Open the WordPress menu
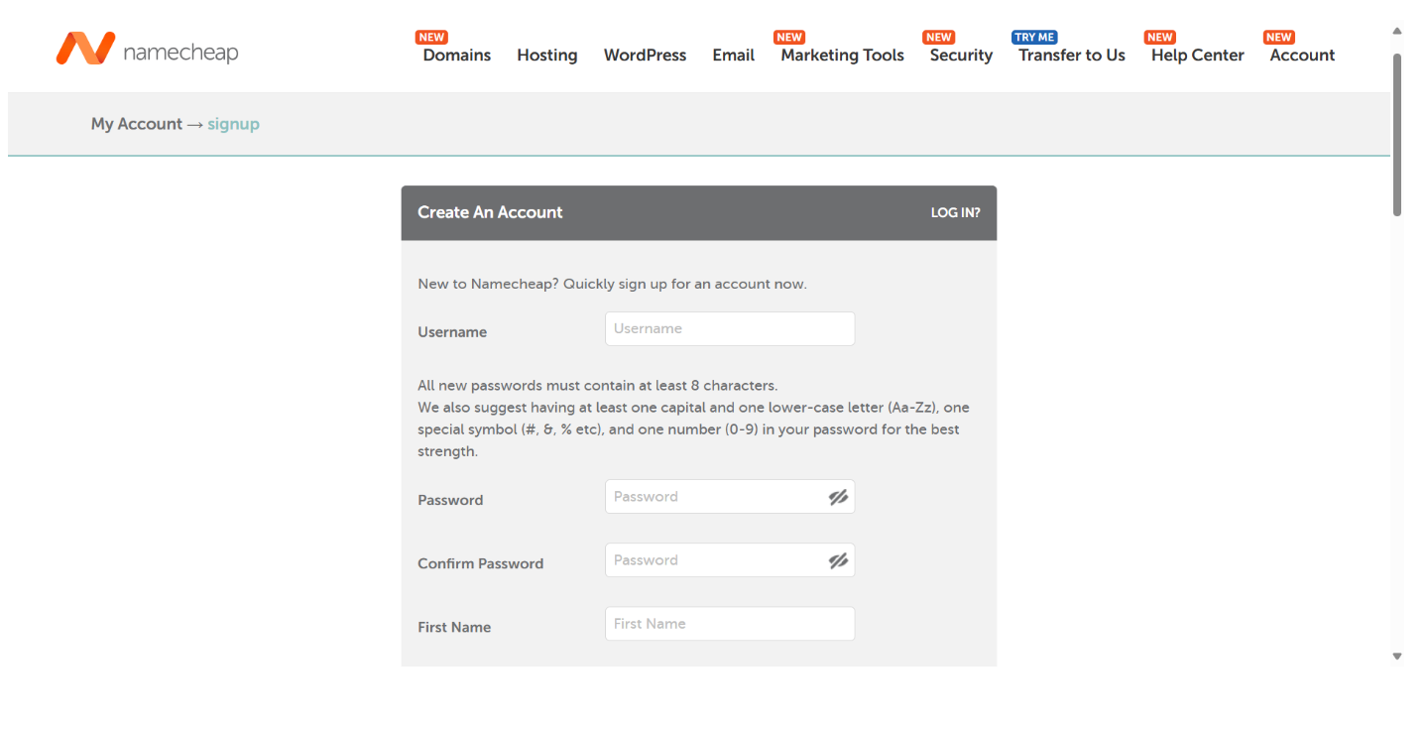 pyautogui.click(x=645, y=56)
